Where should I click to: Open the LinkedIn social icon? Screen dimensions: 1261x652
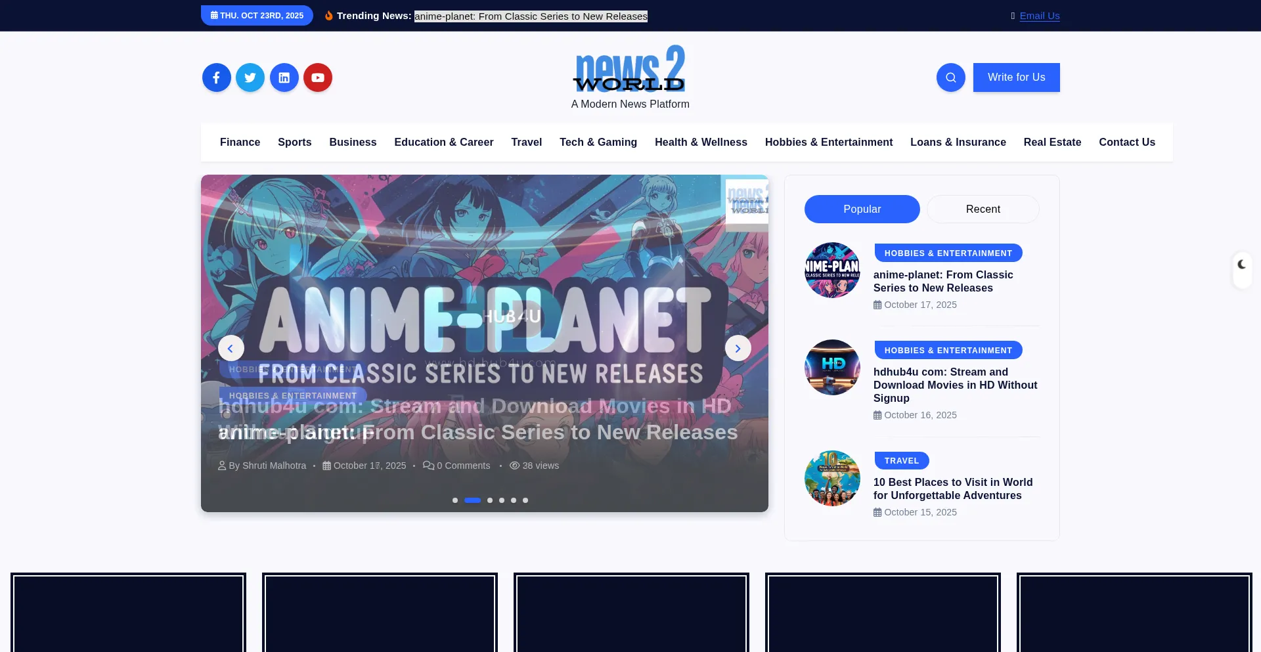pos(284,77)
